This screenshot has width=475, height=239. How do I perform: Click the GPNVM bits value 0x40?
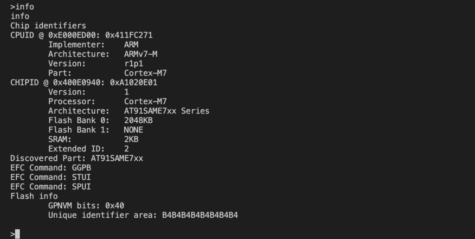(x=115, y=206)
